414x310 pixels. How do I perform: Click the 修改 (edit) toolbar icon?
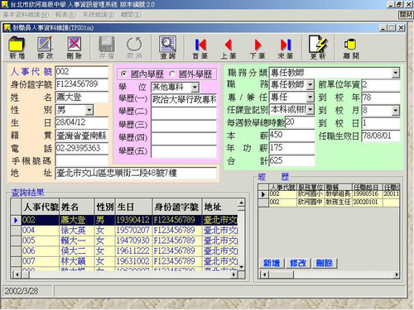[x=46, y=47]
